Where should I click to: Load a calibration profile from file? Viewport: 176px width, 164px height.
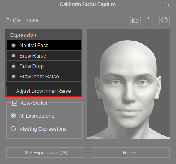click(x=135, y=20)
